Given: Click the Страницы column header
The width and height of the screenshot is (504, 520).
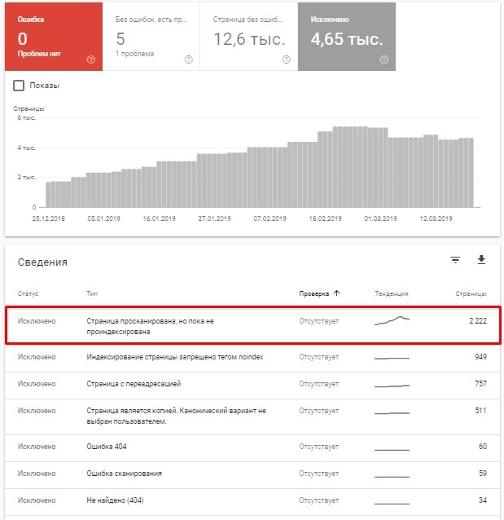Looking at the screenshot, I should (471, 294).
